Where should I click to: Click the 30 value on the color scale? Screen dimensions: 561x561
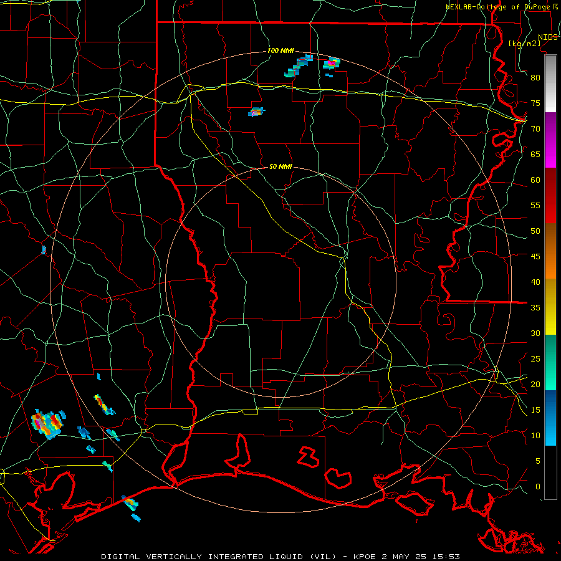pyautogui.click(x=535, y=333)
